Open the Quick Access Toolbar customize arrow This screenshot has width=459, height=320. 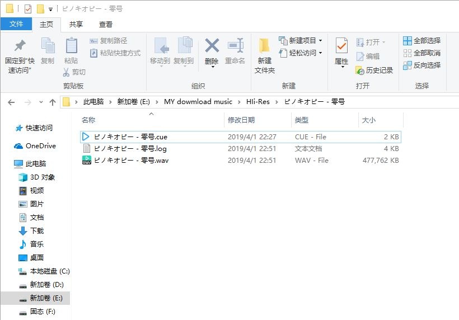[x=50, y=10]
